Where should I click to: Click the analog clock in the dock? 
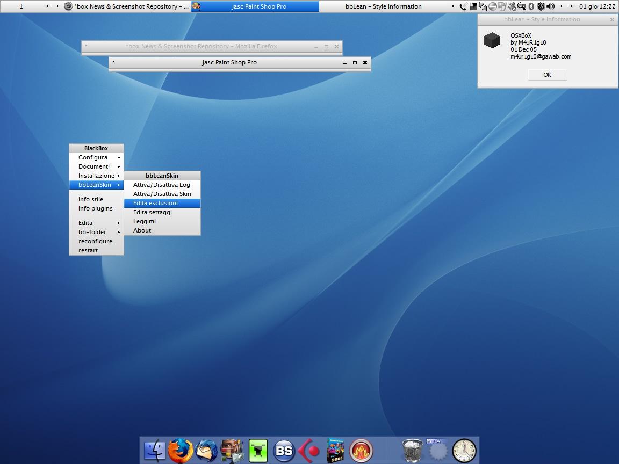click(x=464, y=450)
